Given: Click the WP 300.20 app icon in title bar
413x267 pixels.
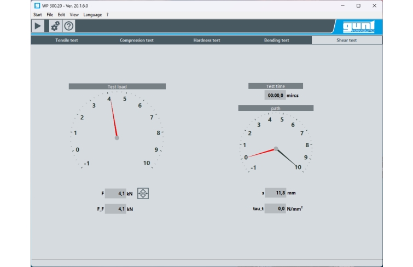Looking at the screenshot, I should 37,5.
